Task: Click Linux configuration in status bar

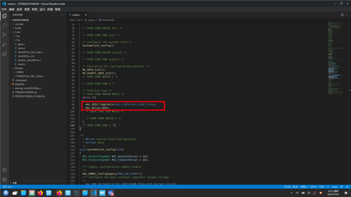Action: [335, 187]
